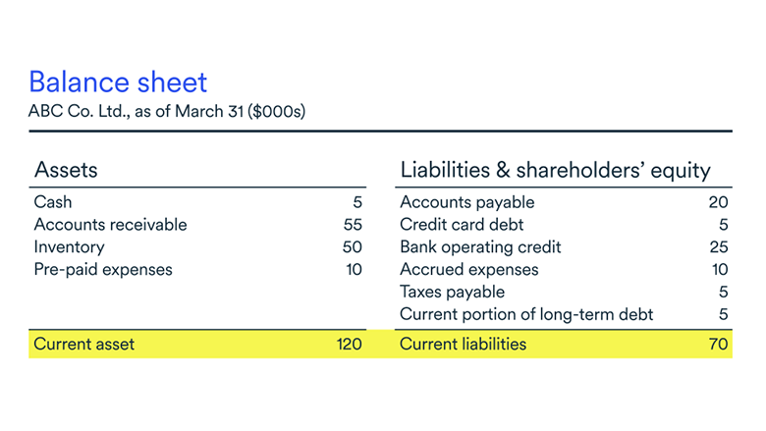The height and width of the screenshot is (431, 766).
Task: Click the highlighted Current asset label
Action: point(84,344)
